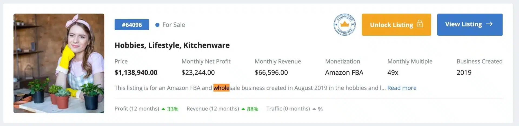Click the gray Traffic trend arrow
This screenshot has height=126, width=519.
click(x=314, y=109)
